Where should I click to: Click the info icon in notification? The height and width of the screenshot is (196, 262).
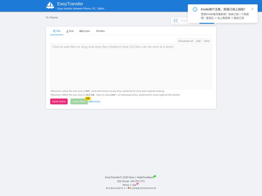(195, 9)
